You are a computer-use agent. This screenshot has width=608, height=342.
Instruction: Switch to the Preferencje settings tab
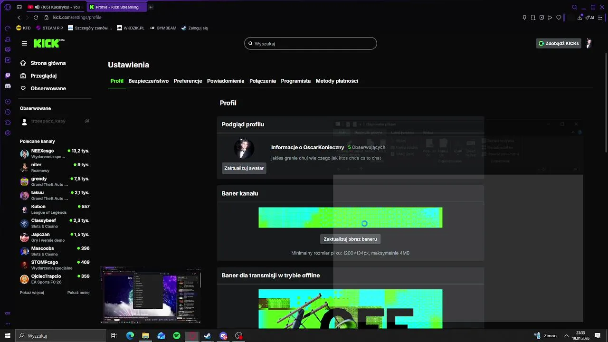point(188,81)
